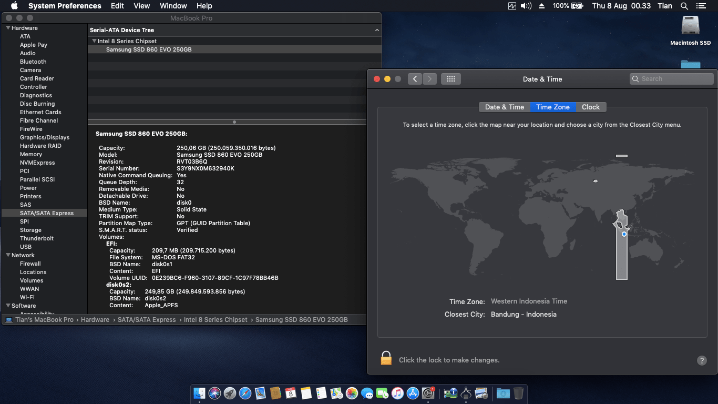Select USB in hardware sidebar
Image resolution: width=718 pixels, height=404 pixels.
pyautogui.click(x=26, y=247)
